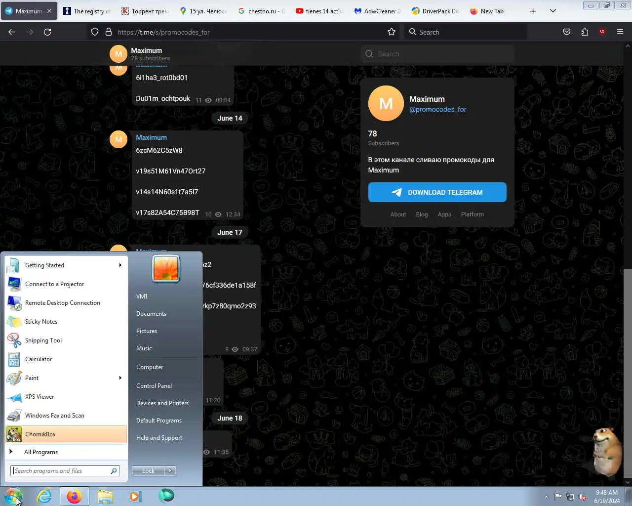Bookmark this page with the star

(x=392, y=32)
